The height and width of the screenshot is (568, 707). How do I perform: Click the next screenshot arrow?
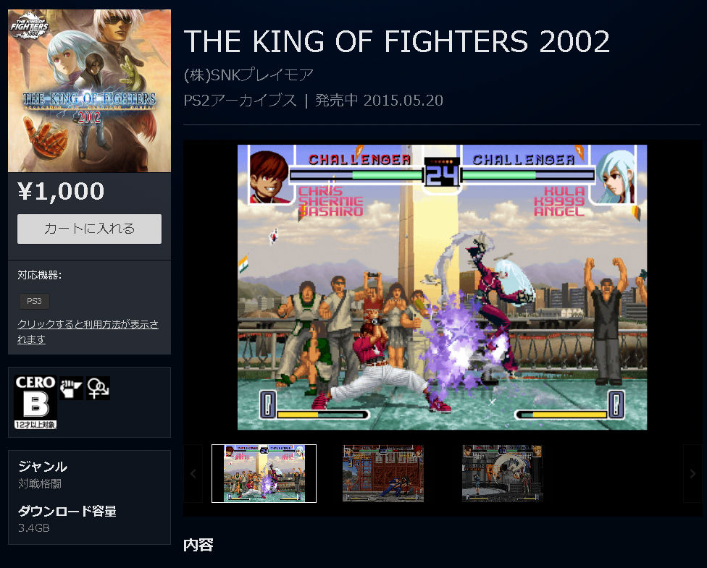click(x=693, y=473)
